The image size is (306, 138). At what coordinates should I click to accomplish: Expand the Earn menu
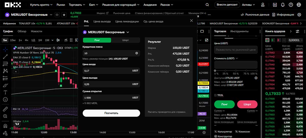(94, 5)
